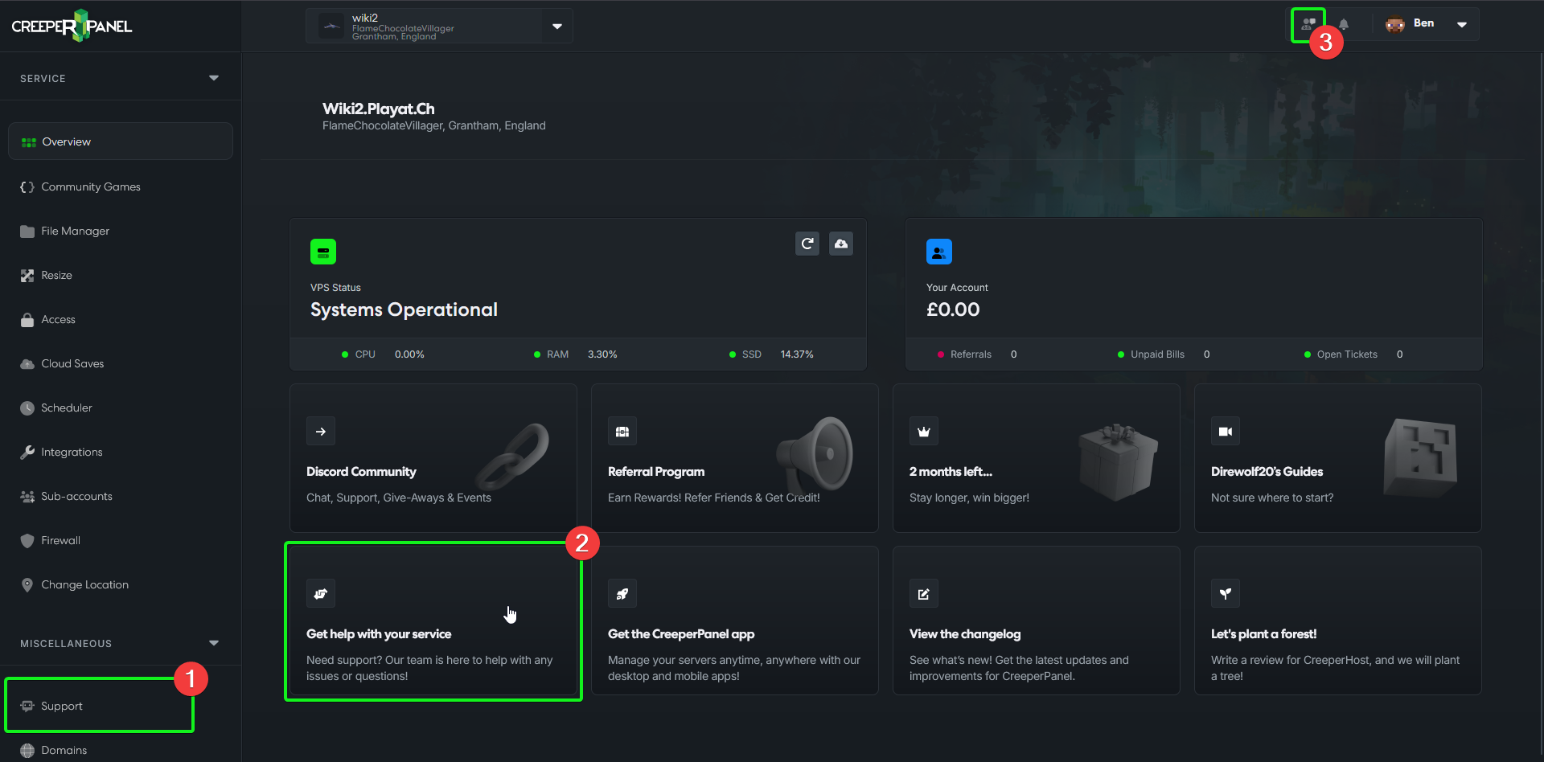Viewport: 1544px width, 762px height.
Task: Expand the Ben user account menu
Action: click(x=1461, y=24)
